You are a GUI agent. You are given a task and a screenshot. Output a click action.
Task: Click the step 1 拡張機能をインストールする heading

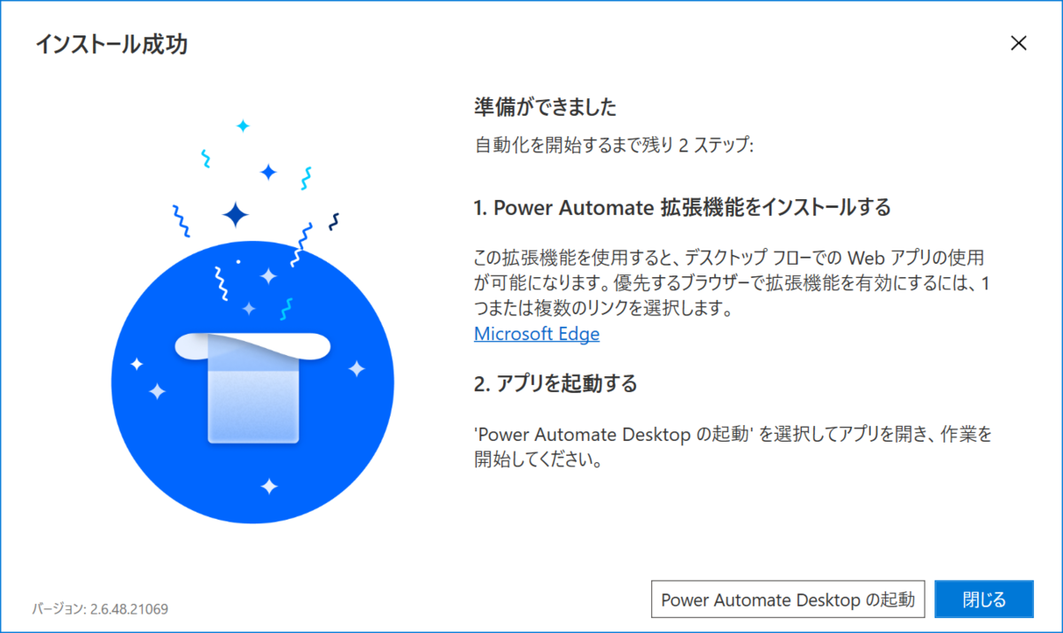point(682,208)
